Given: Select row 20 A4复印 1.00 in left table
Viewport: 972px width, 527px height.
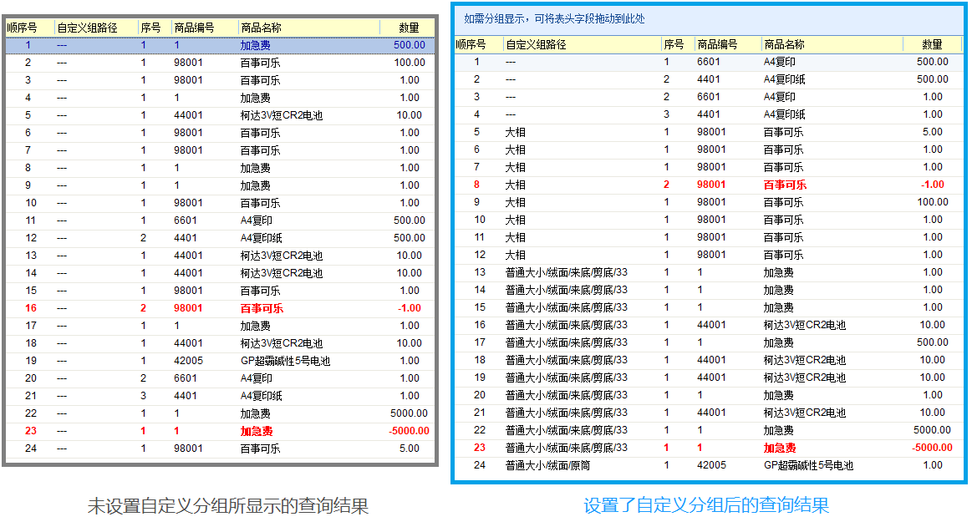Looking at the screenshot, I should [x=220, y=378].
